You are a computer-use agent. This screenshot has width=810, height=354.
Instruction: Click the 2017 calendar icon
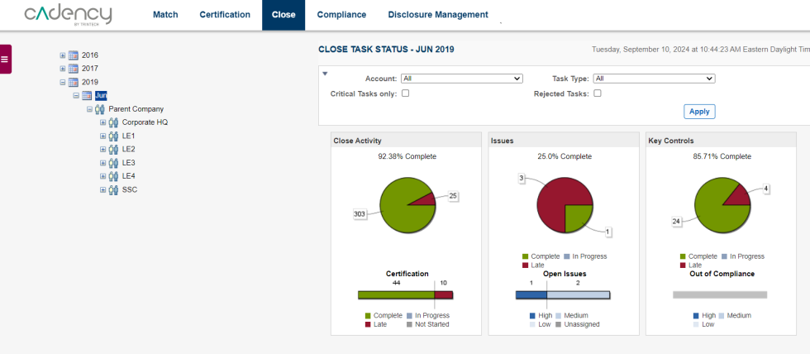pyautogui.click(x=73, y=69)
